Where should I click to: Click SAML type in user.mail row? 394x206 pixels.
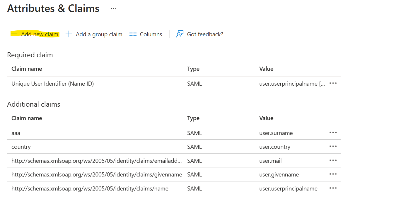195,161
